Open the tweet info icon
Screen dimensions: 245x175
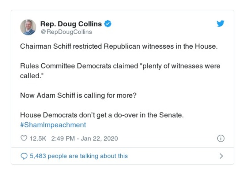(221, 138)
